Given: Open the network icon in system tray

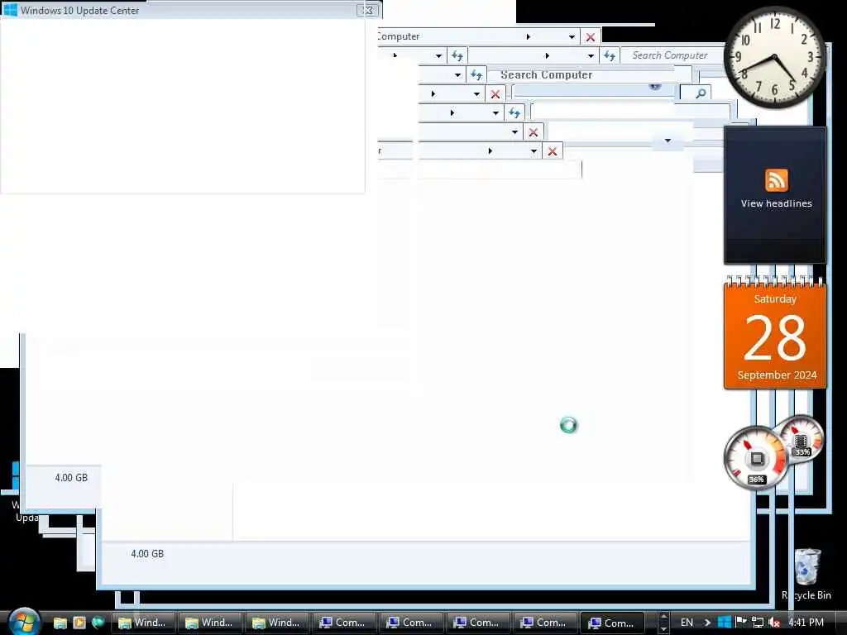Looking at the screenshot, I should point(758,622).
